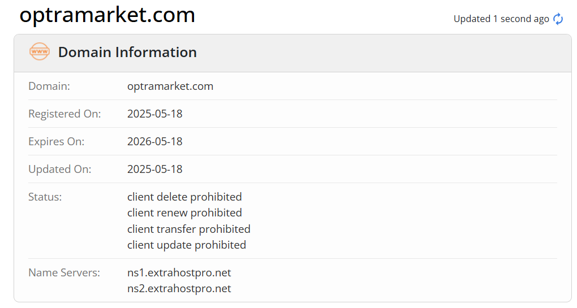The width and height of the screenshot is (577, 308).
Task: Click the 'Updated On:' label
Action: pos(59,170)
